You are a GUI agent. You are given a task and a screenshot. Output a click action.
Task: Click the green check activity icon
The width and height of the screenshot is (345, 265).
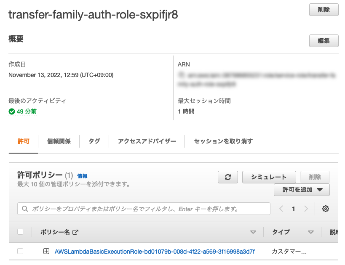pyautogui.click(x=12, y=111)
